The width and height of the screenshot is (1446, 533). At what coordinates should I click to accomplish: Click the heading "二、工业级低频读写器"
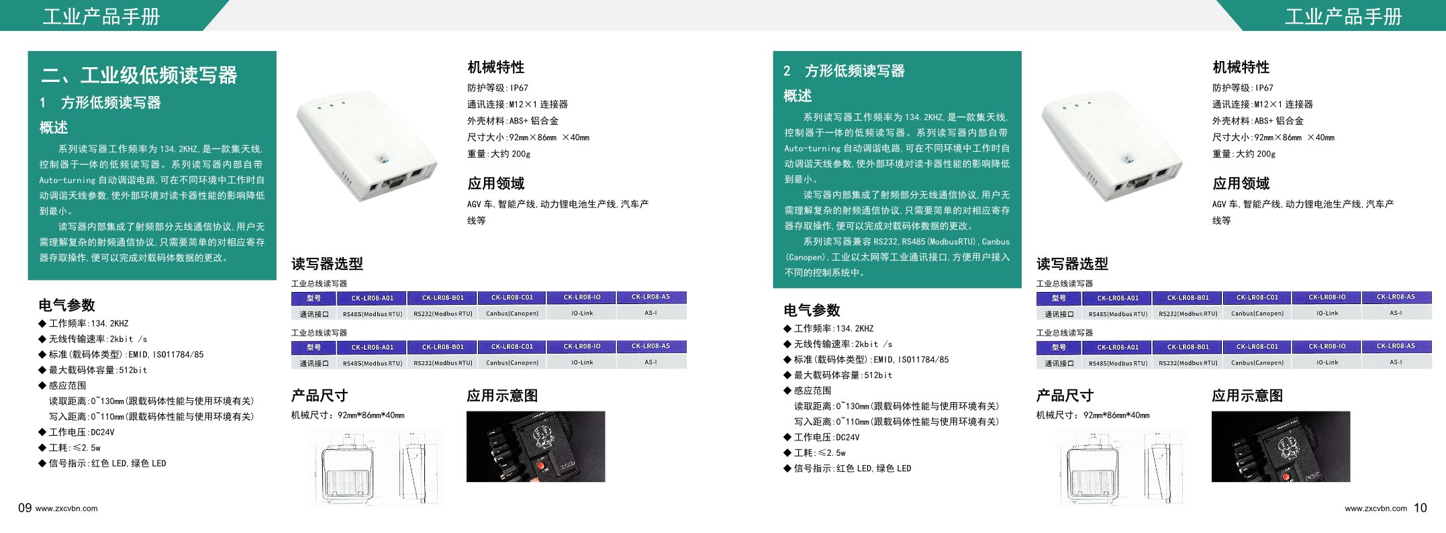coord(140,75)
